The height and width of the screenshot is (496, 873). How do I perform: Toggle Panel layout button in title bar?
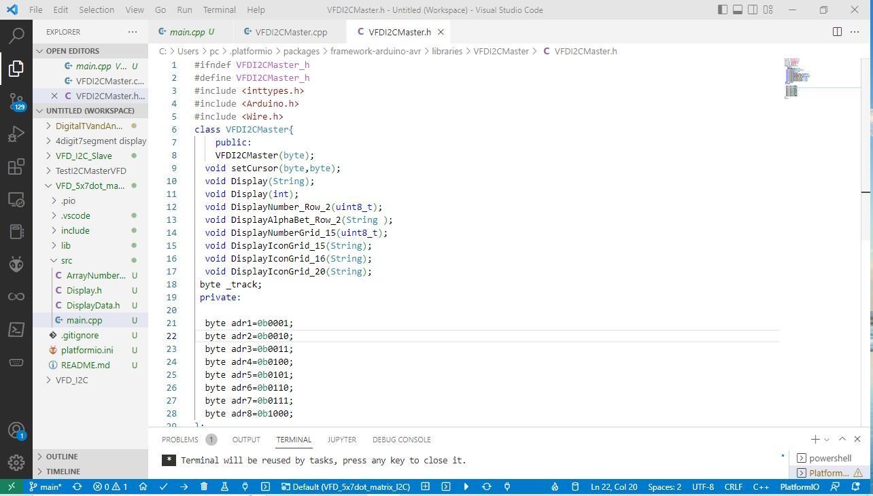[x=738, y=10]
